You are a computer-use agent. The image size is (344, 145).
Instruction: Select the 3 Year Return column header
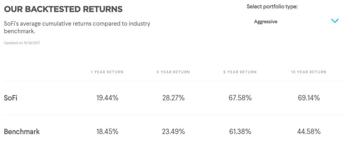173,72
